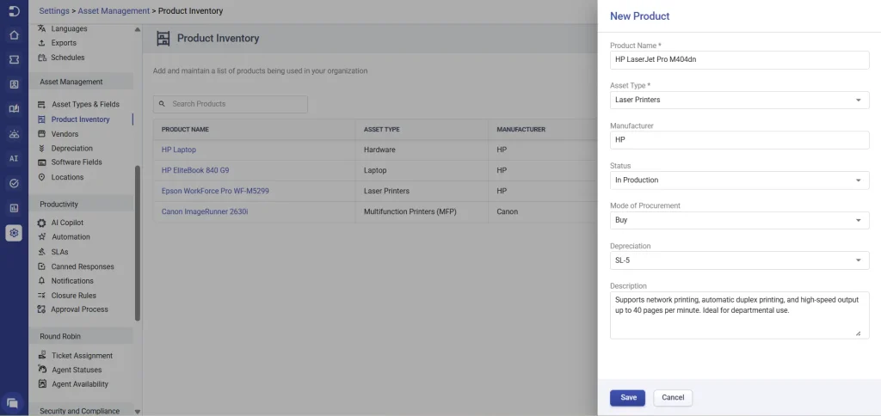Click the tasks checkmark icon in left rail
The height and width of the screenshot is (416, 881).
click(x=14, y=183)
